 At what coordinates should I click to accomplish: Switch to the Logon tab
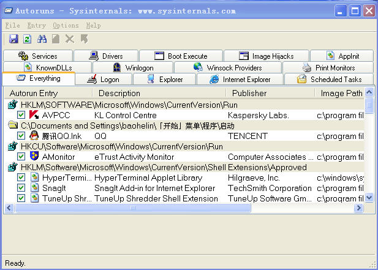point(104,79)
